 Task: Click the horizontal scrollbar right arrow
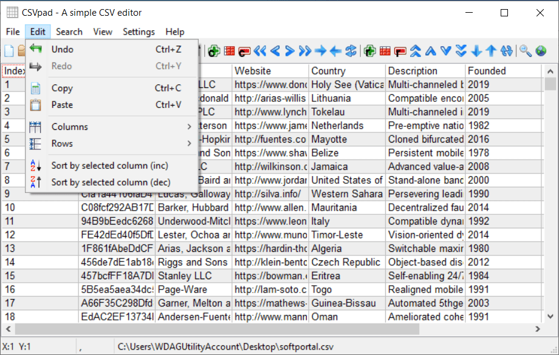538,329
